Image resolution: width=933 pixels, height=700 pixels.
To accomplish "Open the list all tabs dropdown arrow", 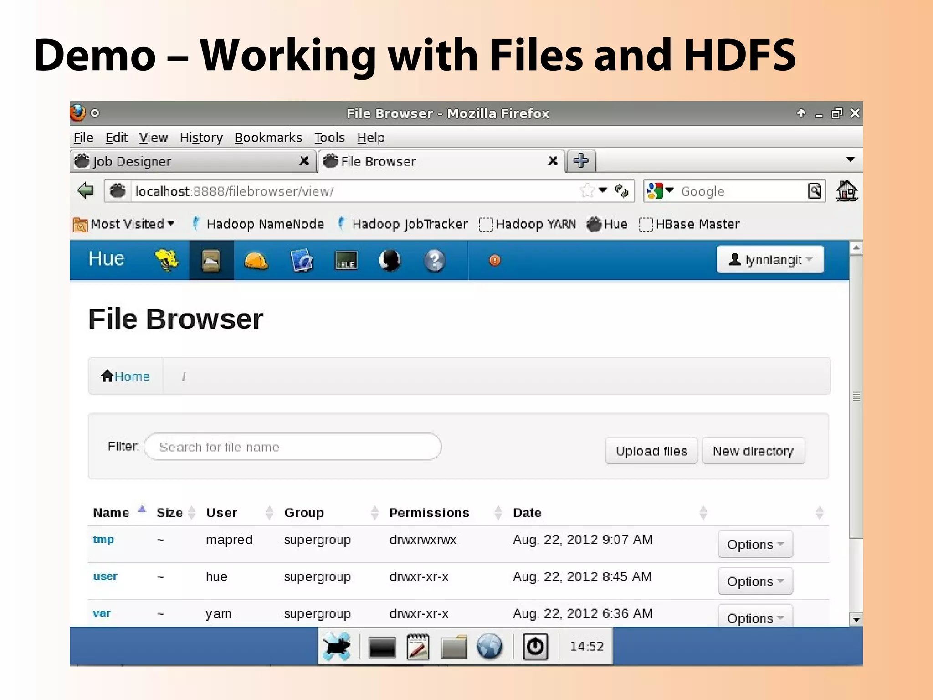I will pos(850,160).
